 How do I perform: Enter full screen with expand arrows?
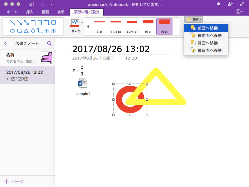(x=242, y=4)
